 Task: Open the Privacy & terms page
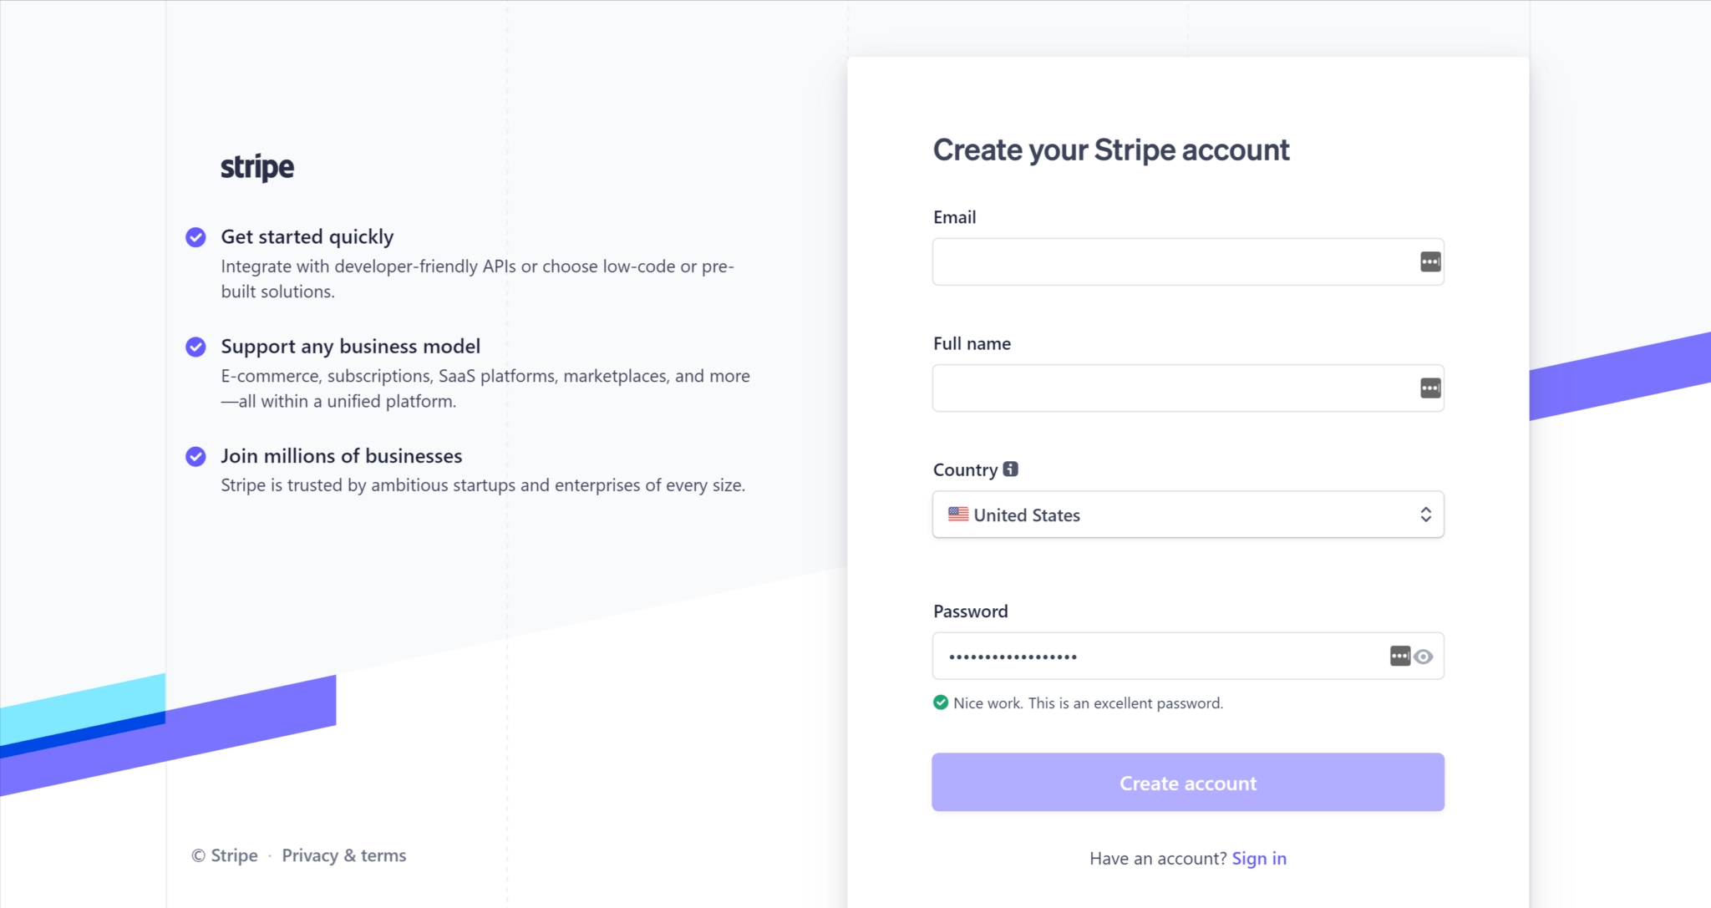click(x=343, y=855)
